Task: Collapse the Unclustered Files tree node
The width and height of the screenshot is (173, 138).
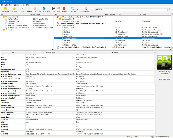Action: tap(1, 17)
